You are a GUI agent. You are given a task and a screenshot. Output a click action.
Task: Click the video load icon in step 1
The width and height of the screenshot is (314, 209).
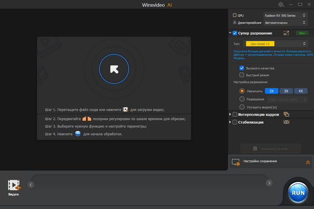click(x=126, y=109)
